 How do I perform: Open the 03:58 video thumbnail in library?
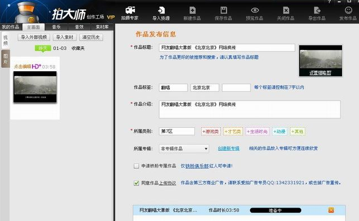[x=35, y=87]
